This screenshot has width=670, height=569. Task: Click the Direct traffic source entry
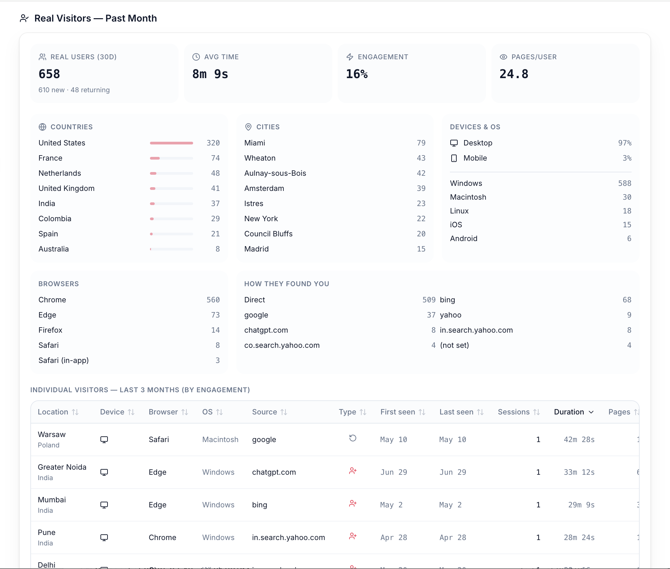click(x=255, y=300)
